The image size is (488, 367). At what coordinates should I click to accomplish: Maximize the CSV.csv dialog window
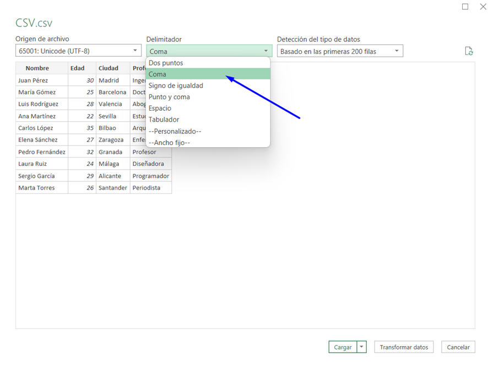(x=465, y=7)
